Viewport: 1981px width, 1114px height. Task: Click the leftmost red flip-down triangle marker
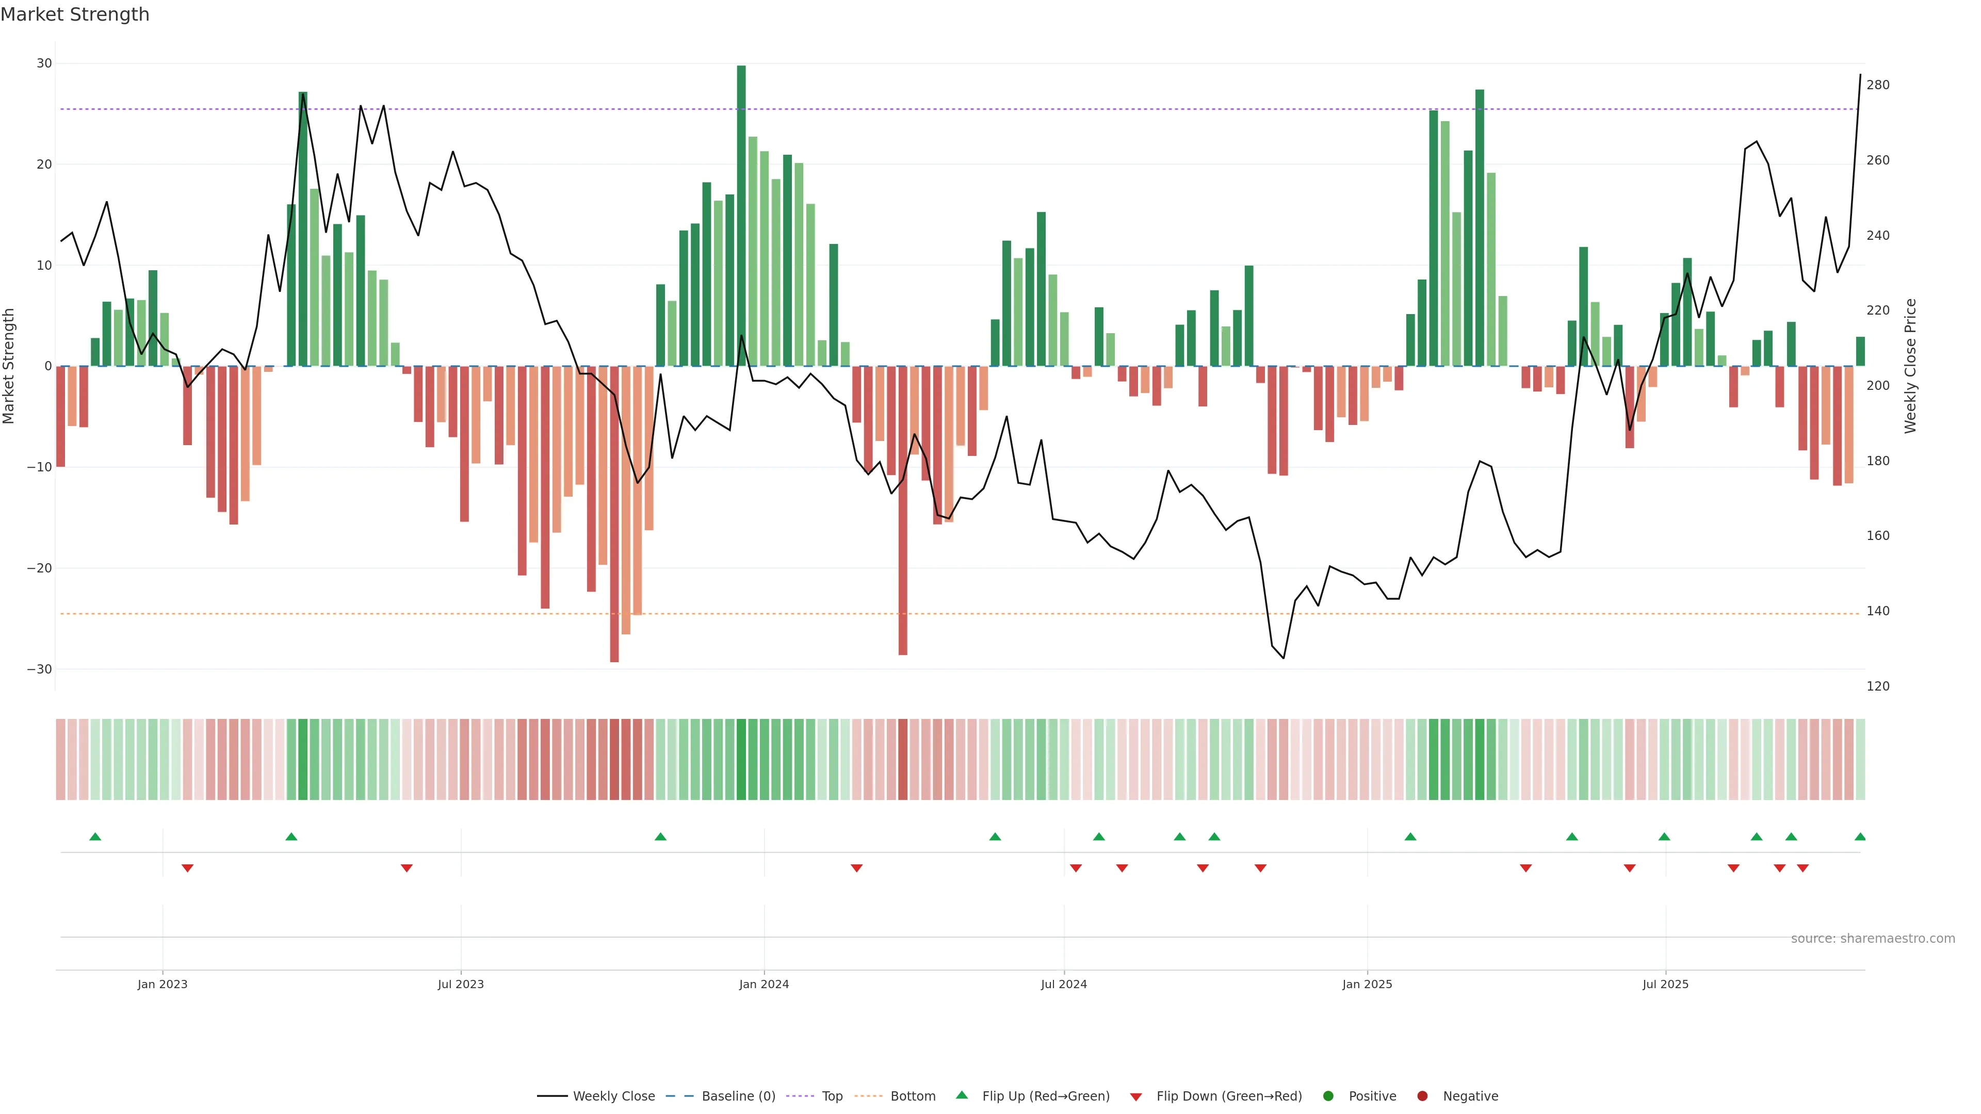(188, 868)
